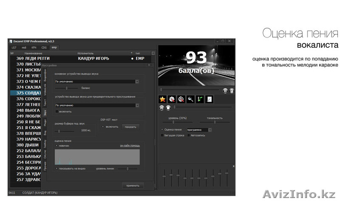Click the green music notes icon

(x=200, y=99)
